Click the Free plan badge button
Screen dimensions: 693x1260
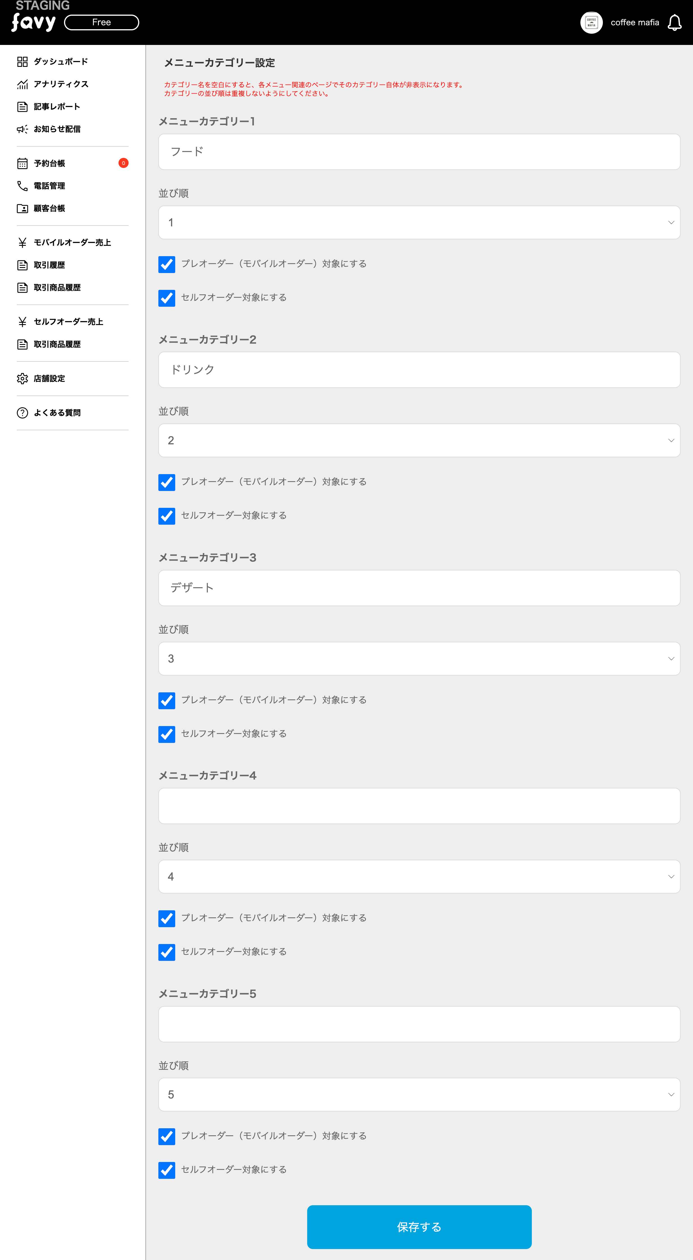[102, 22]
